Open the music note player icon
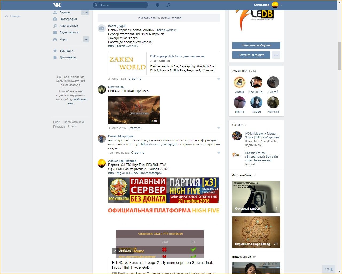 pyautogui.click(x=168, y=5)
